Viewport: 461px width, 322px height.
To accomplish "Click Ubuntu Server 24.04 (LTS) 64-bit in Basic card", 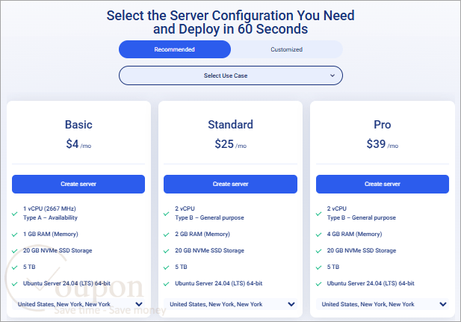I will pos(66,283).
